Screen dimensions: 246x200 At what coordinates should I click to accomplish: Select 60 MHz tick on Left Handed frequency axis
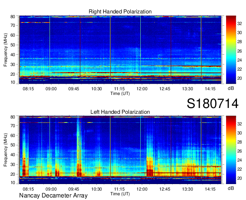pyautogui.click(x=13, y=136)
